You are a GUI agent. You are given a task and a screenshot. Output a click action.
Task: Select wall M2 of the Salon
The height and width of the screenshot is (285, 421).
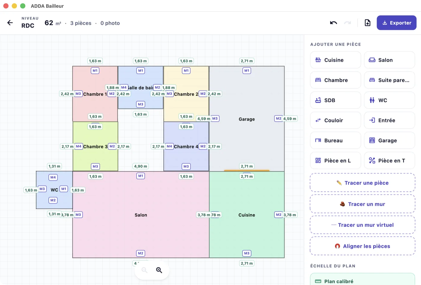point(140,253)
